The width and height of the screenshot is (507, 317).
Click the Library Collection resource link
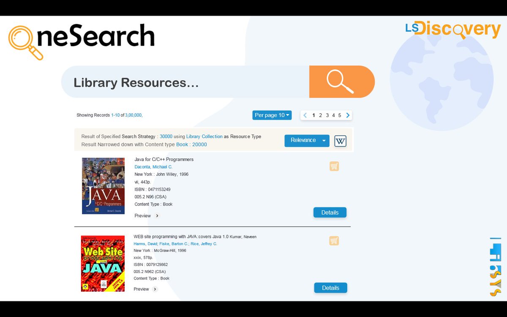(x=204, y=137)
